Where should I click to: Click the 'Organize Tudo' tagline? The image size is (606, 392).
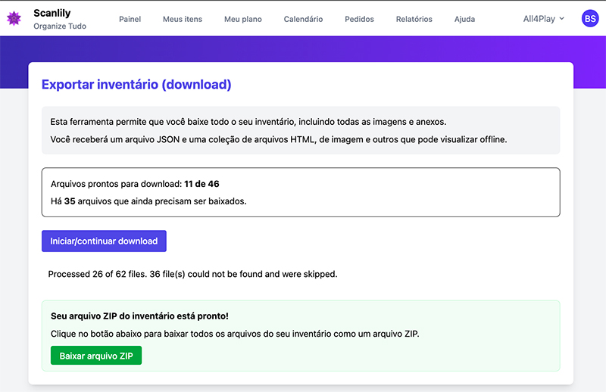[60, 26]
